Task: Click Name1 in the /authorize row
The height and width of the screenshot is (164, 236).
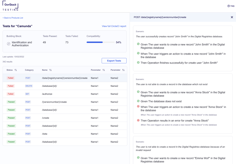Action: click(94, 94)
